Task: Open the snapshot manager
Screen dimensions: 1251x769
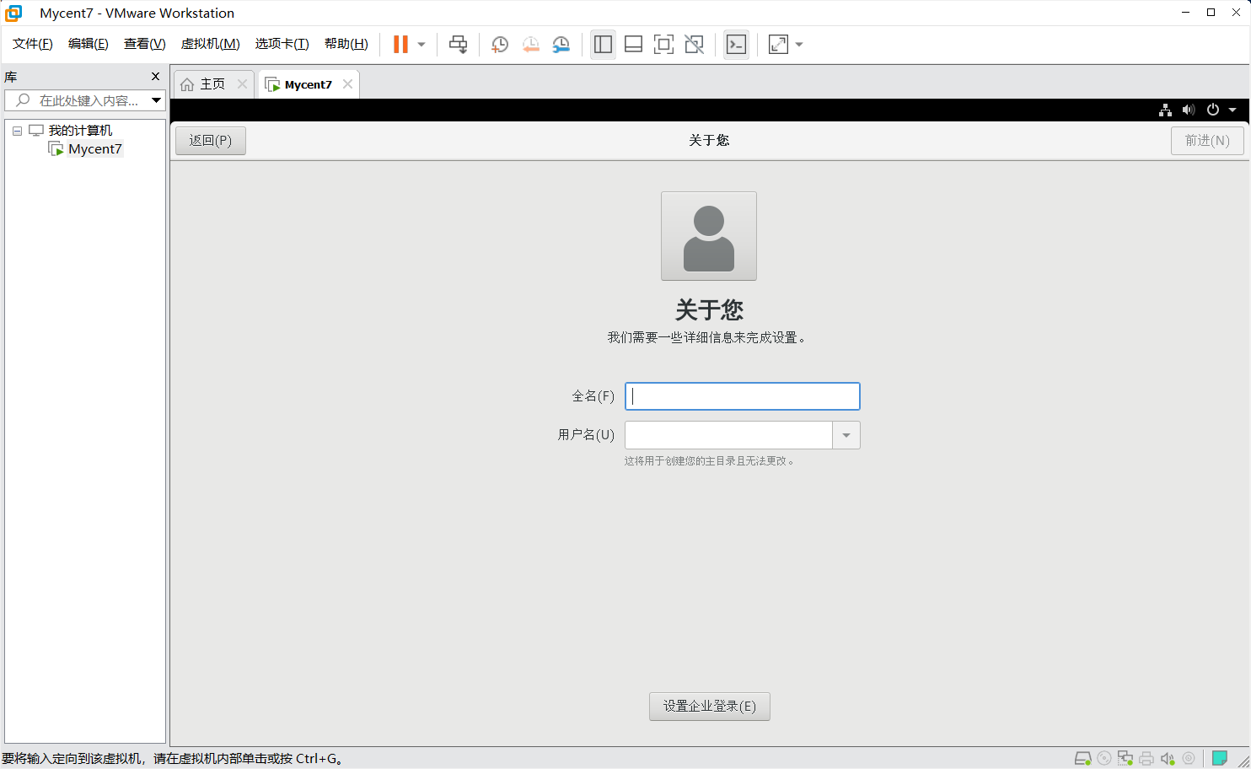Action: 561,44
